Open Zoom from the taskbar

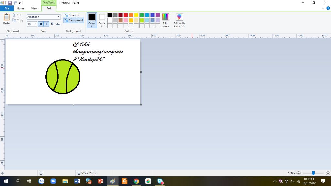tap(53, 181)
